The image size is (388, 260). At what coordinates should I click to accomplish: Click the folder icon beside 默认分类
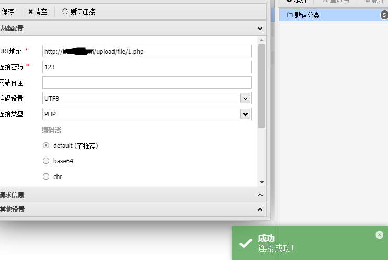tap(290, 15)
